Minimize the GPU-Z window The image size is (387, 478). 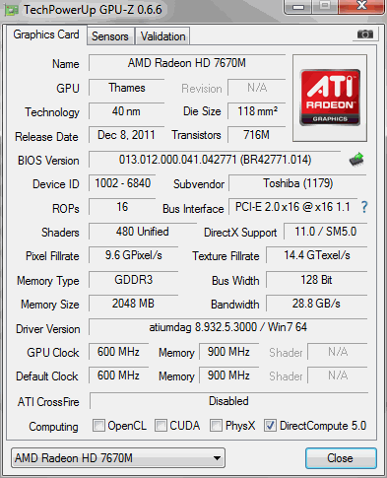tap(298, 6)
